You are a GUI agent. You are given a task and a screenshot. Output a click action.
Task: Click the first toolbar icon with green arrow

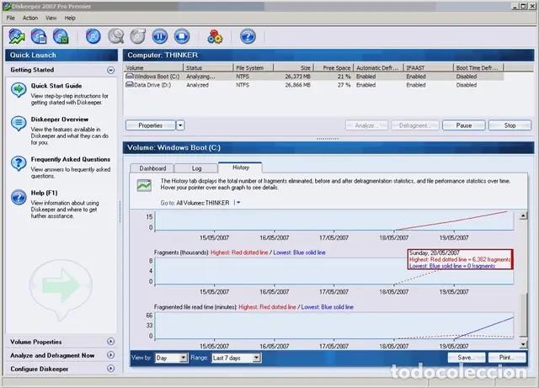click(x=17, y=36)
